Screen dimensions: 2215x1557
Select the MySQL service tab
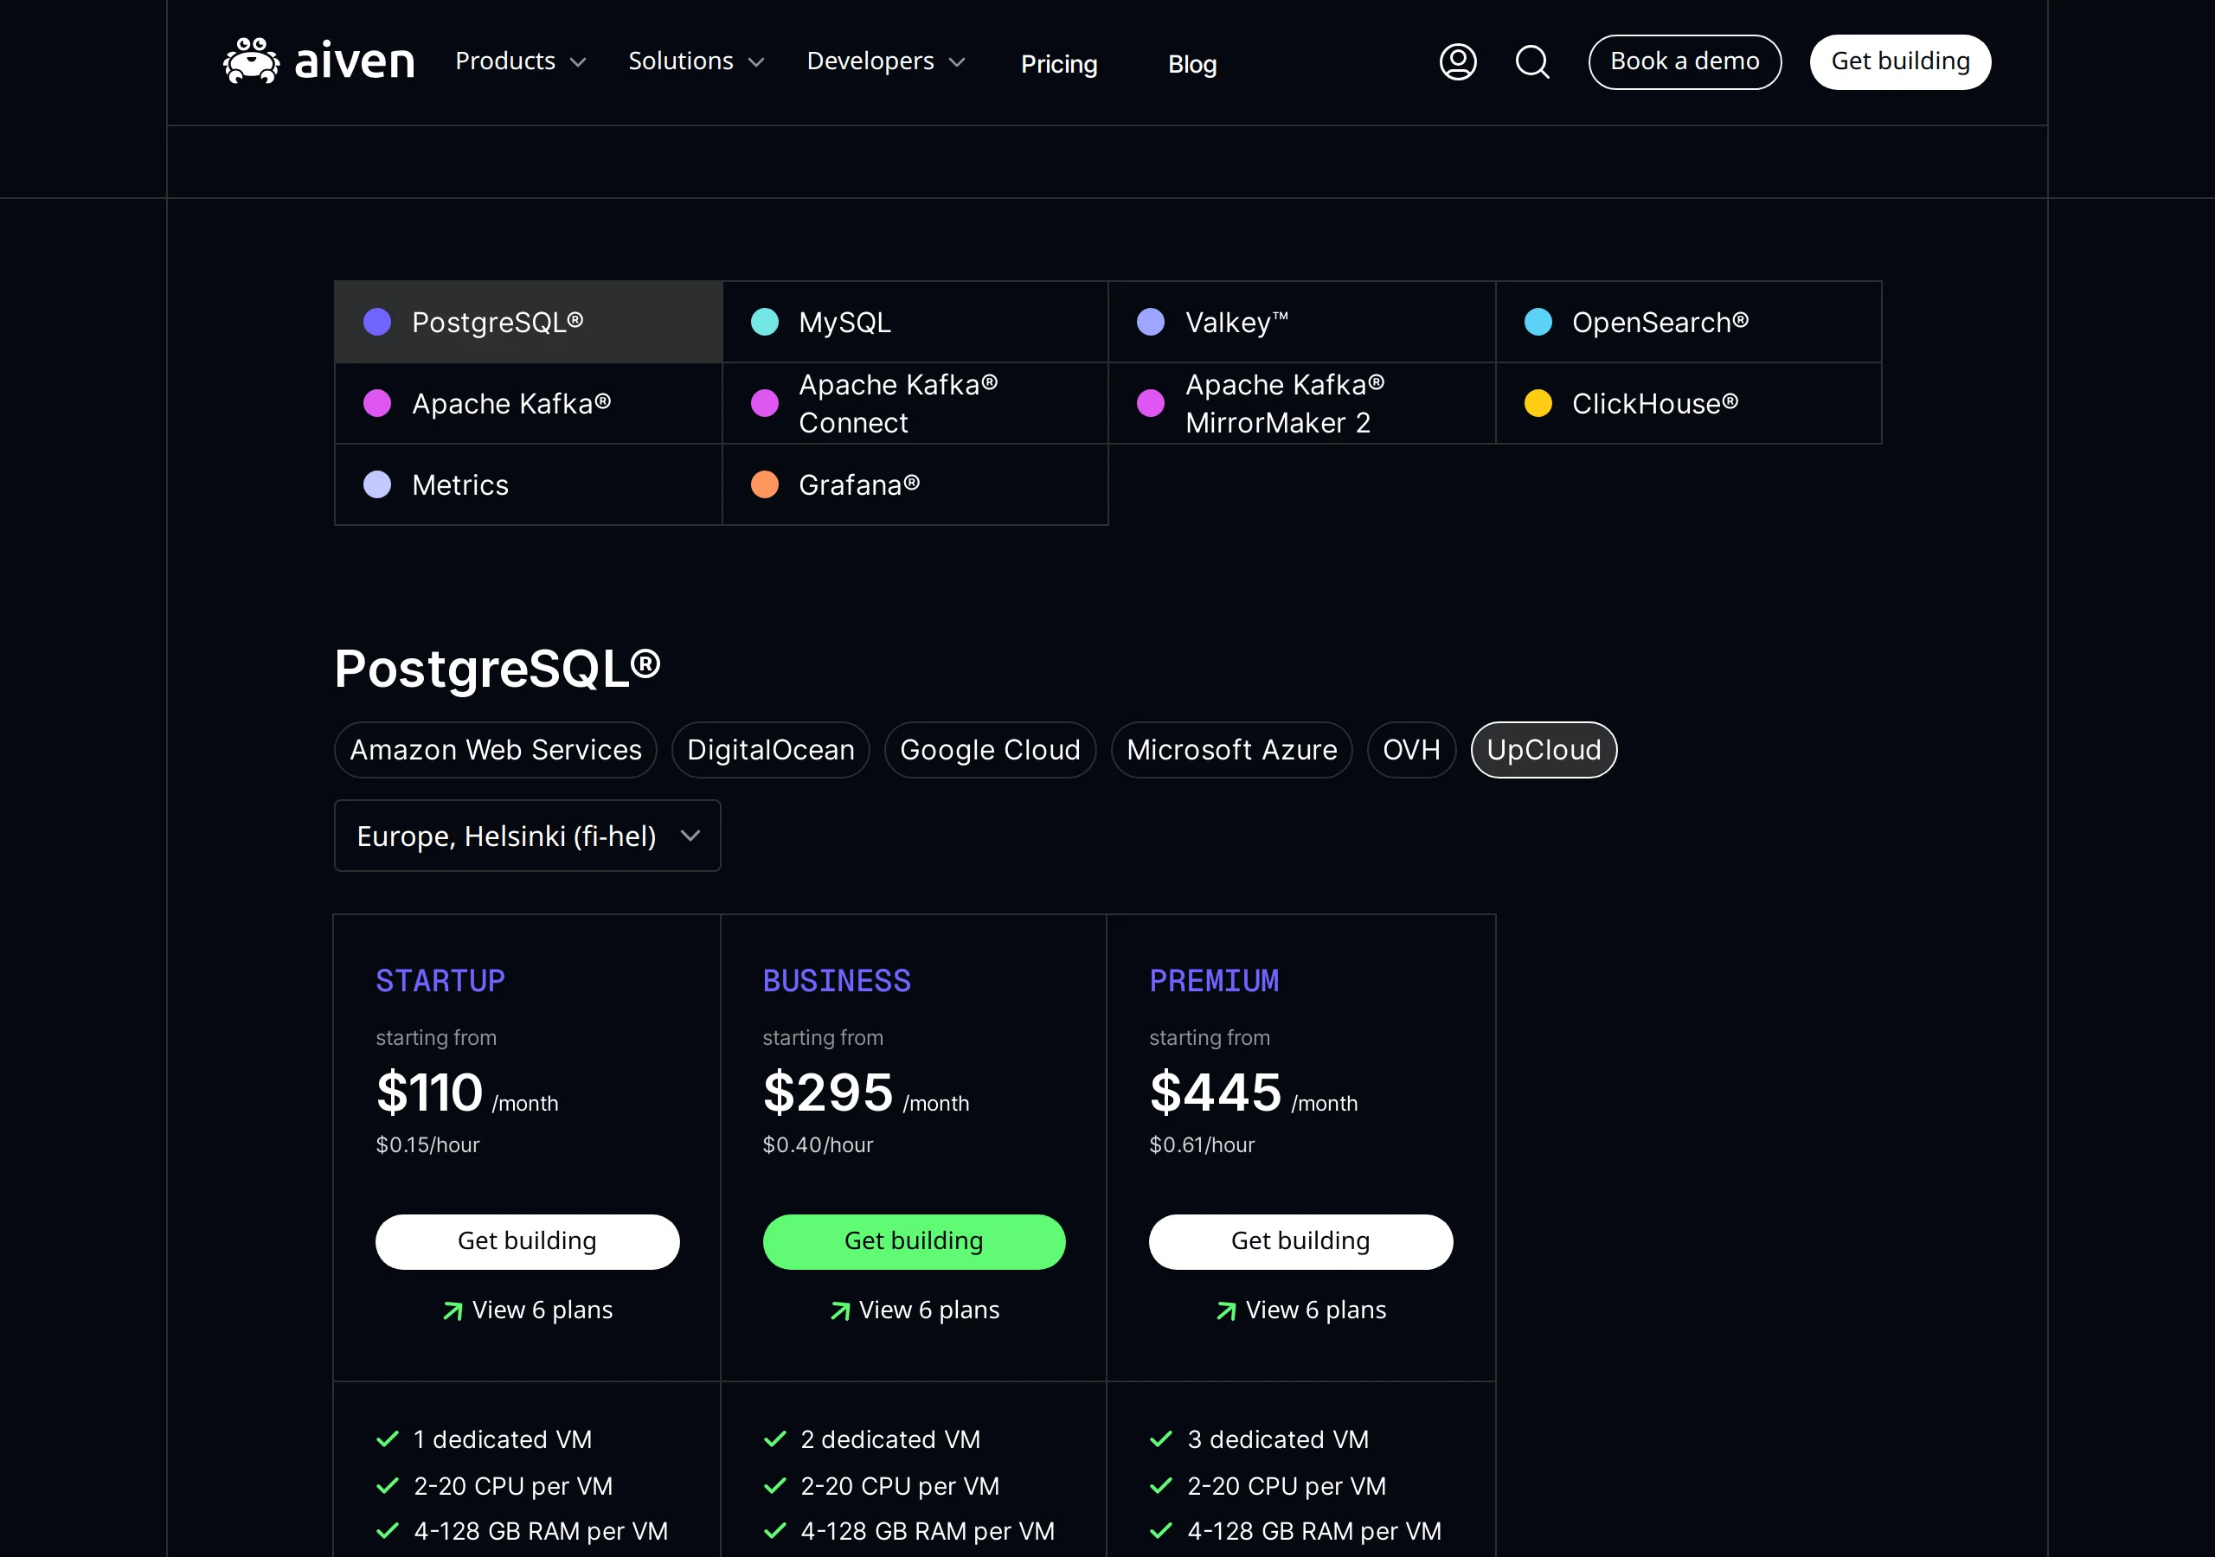[915, 322]
